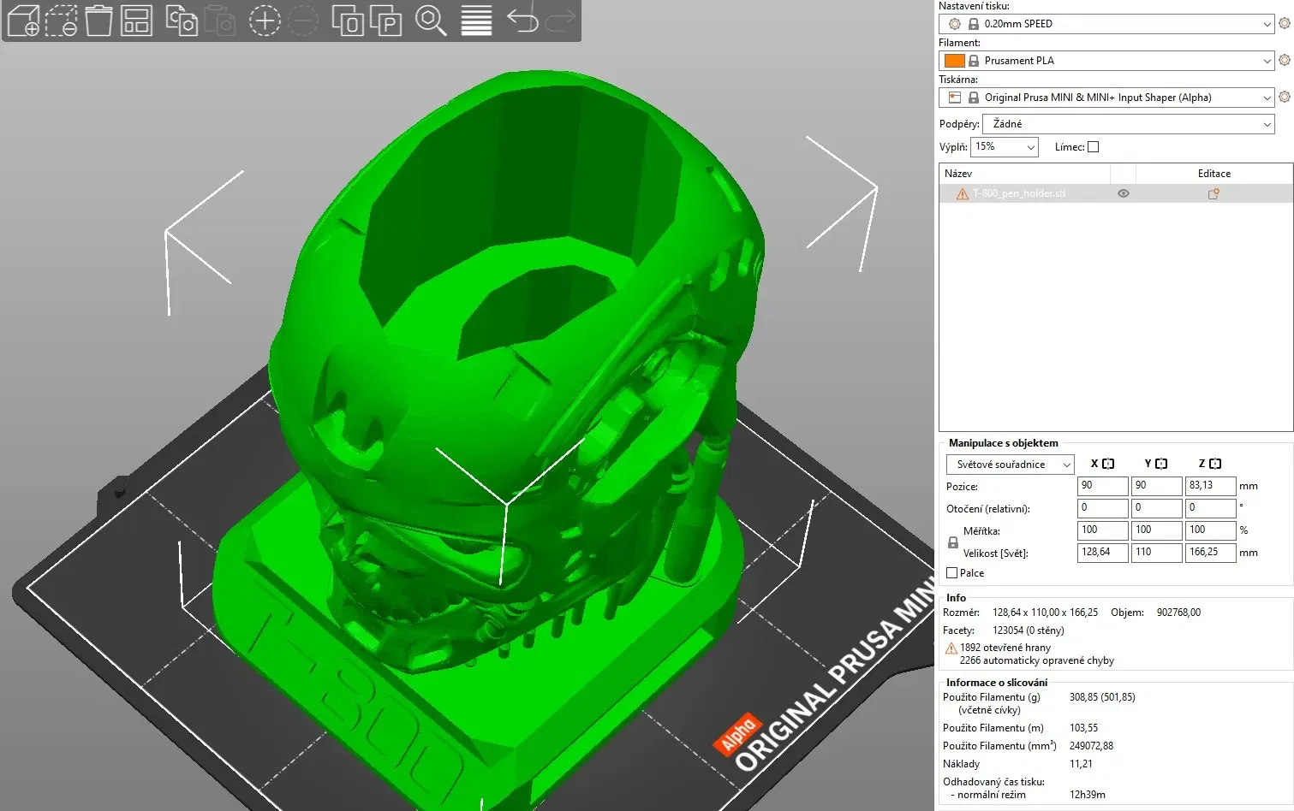1294x811 pixels.
Task: Click the '1892 otevřené hrany' warning text
Action: click(x=1005, y=648)
